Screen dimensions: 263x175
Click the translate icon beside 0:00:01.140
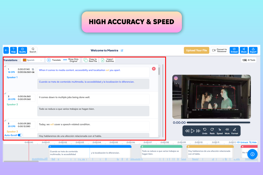pos(33,69)
